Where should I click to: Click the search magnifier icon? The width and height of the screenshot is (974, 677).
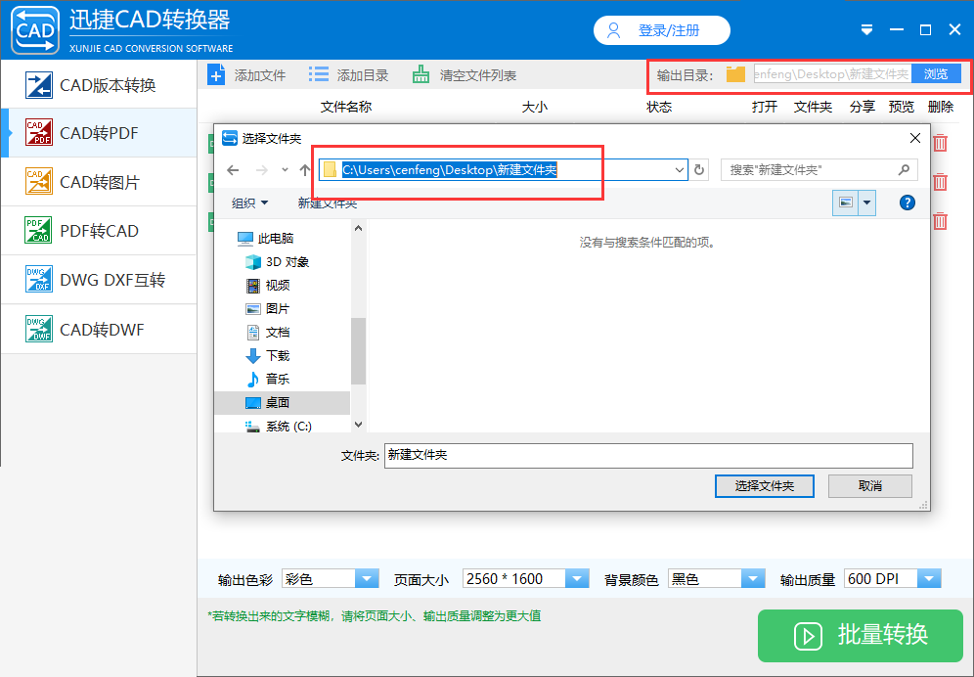pyautogui.click(x=904, y=169)
